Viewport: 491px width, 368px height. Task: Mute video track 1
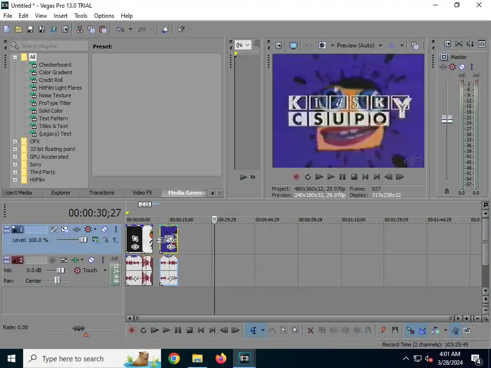pos(104,230)
